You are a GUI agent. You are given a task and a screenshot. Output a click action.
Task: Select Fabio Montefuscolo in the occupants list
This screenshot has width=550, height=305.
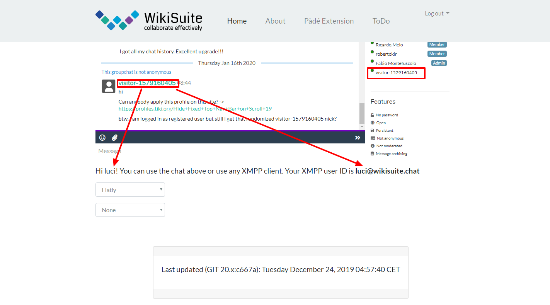[x=396, y=63]
